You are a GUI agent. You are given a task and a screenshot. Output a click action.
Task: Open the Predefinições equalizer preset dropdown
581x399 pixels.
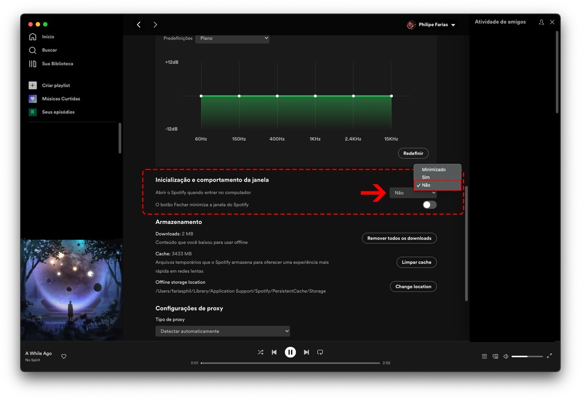(232, 38)
